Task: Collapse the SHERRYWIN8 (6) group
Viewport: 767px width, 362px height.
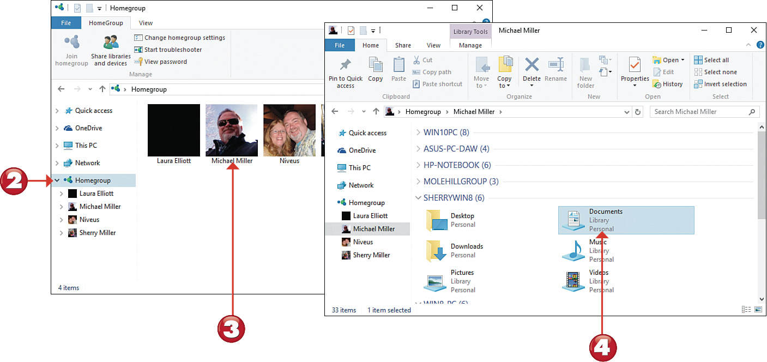Action: coord(419,198)
